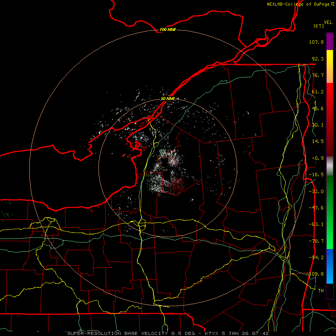Click the purple segment of color bar
336x336 pixels.
tap(330, 41)
